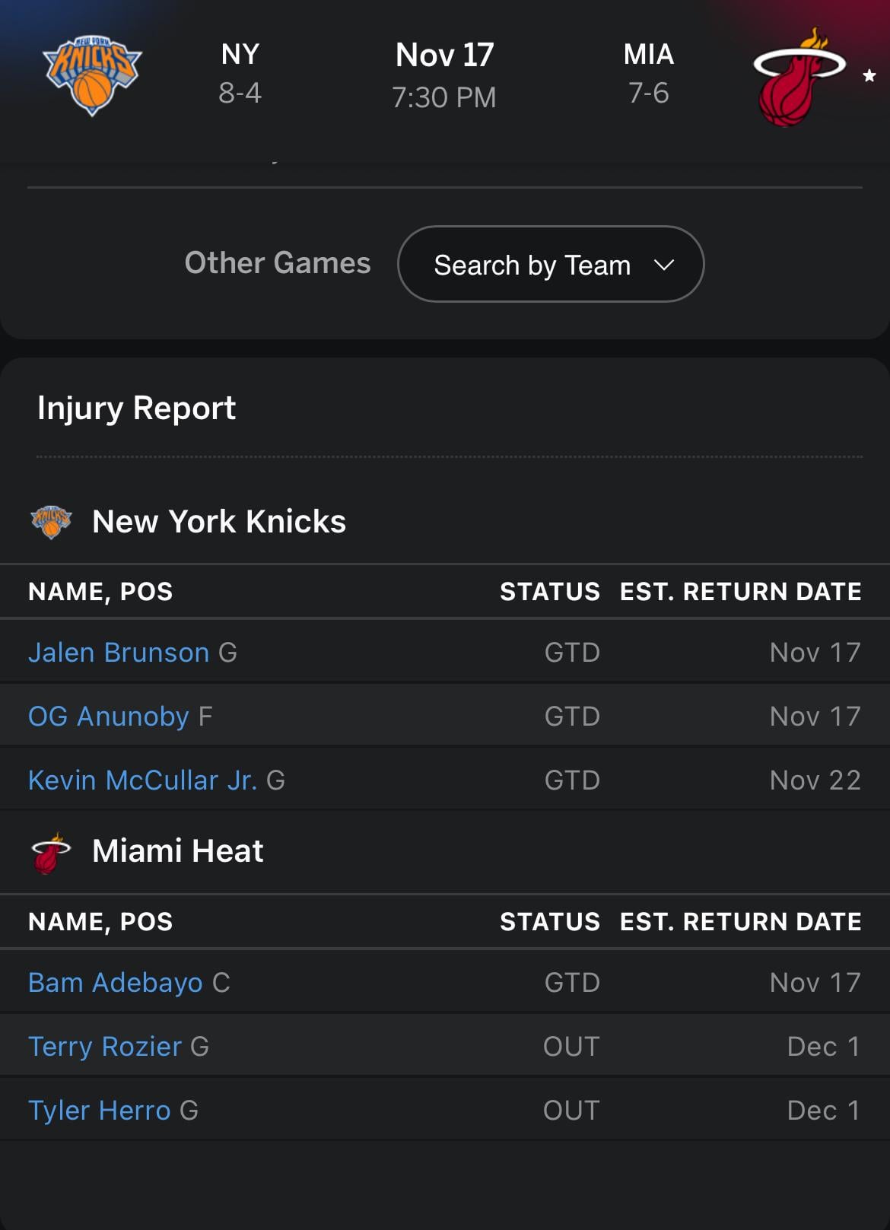Viewport: 890px width, 1230px height.
Task: Tap the Miami Heat team heading
Action: pos(178,851)
